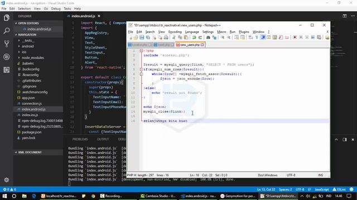Maximize the VS Code terminal panel
The image size is (357, 200).
tap(336, 139)
